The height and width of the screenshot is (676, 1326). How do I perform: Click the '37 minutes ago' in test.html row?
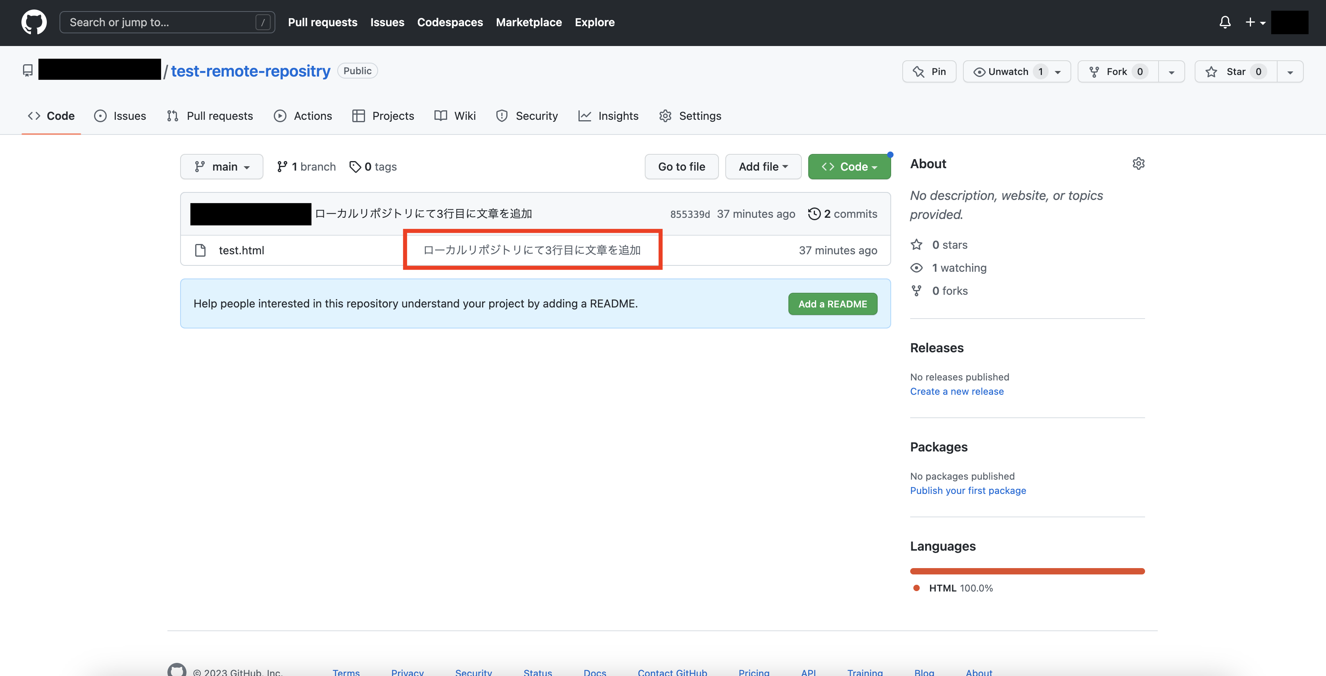click(x=838, y=250)
